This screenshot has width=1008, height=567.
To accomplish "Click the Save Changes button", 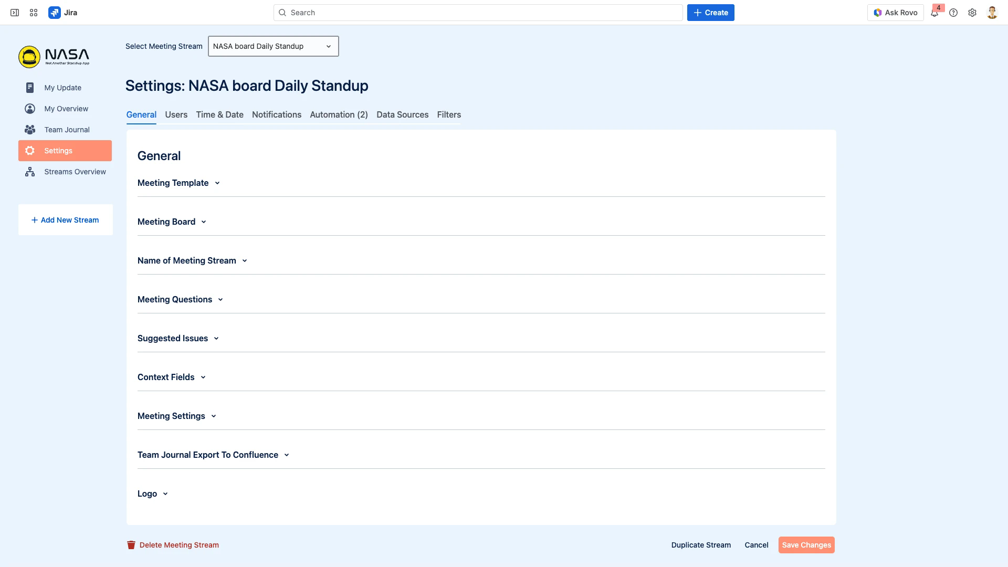I will 806,545.
